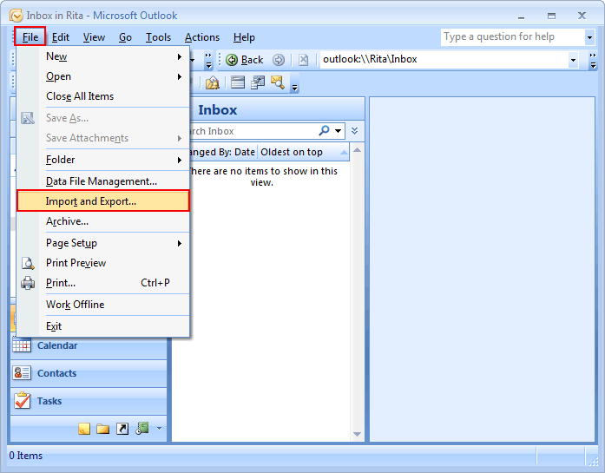The image size is (605, 473).
Task: Click the Contacts card icon
Action: [22, 372]
